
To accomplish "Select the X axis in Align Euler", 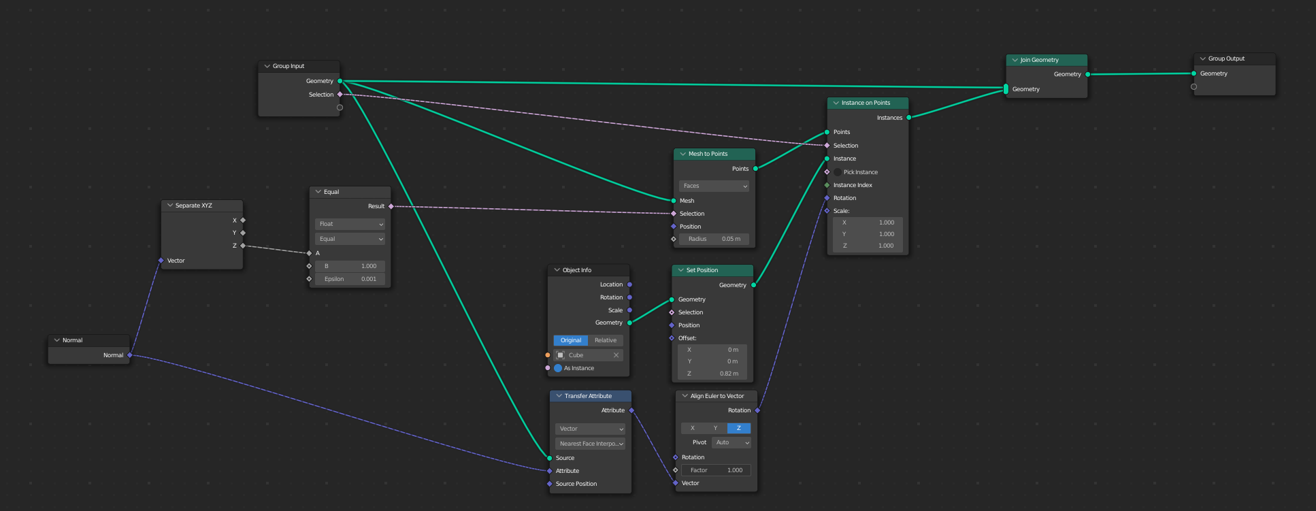I will (x=693, y=428).
